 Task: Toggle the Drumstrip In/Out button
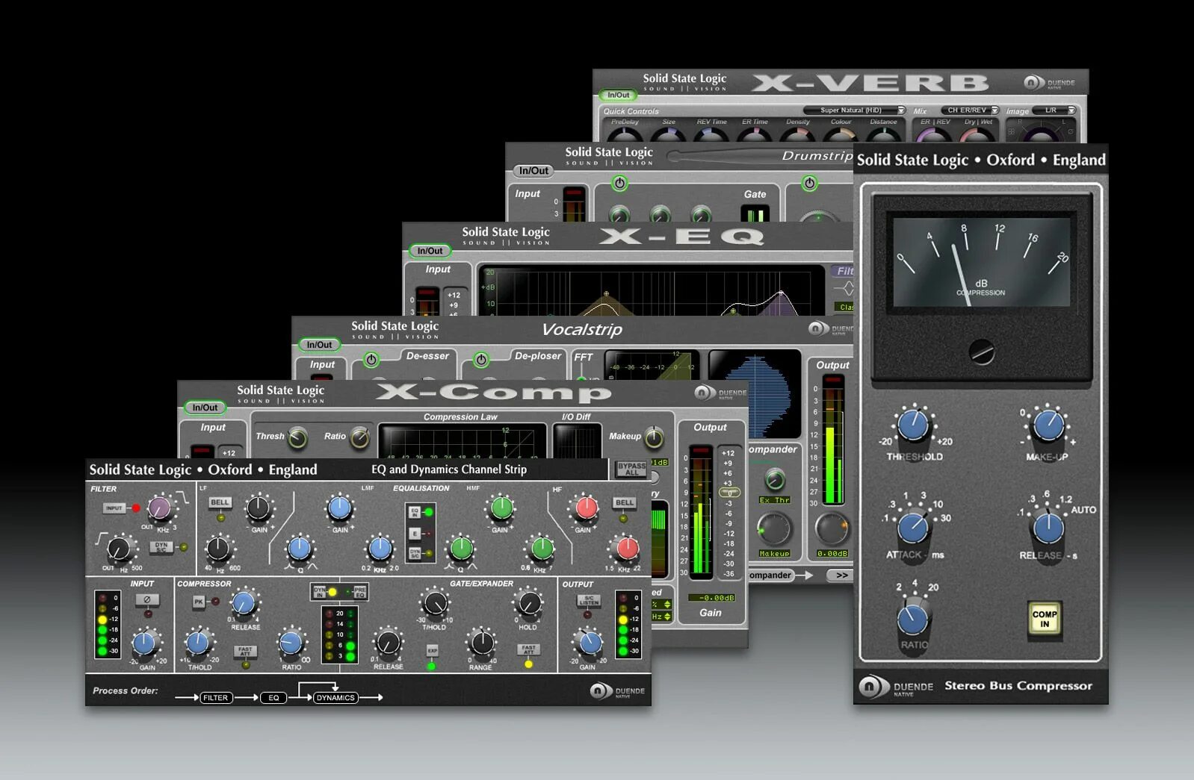tap(533, 171)
